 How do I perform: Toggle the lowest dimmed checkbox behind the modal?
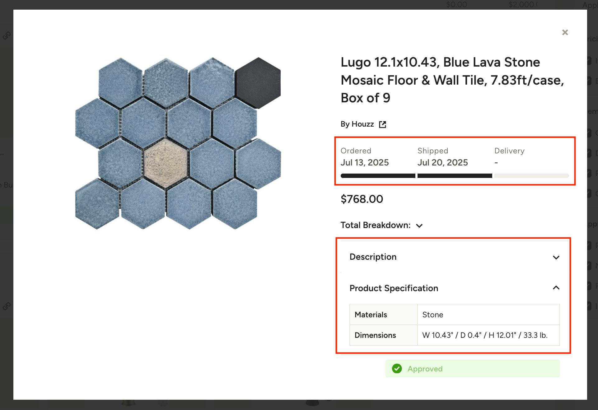[x=589, y=306]
